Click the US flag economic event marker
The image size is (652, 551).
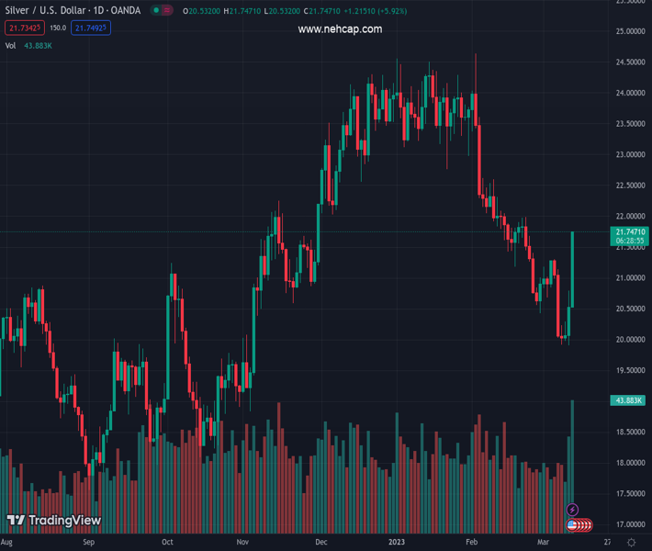click(x=572, y=524)
